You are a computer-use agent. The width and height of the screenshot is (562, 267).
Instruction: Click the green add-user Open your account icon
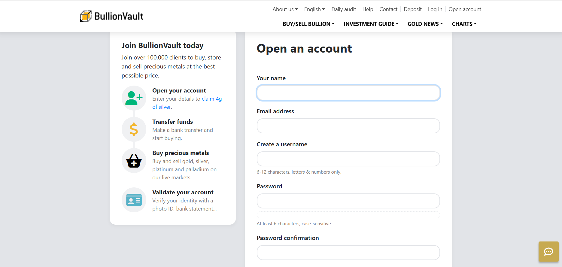click(134, 98)
